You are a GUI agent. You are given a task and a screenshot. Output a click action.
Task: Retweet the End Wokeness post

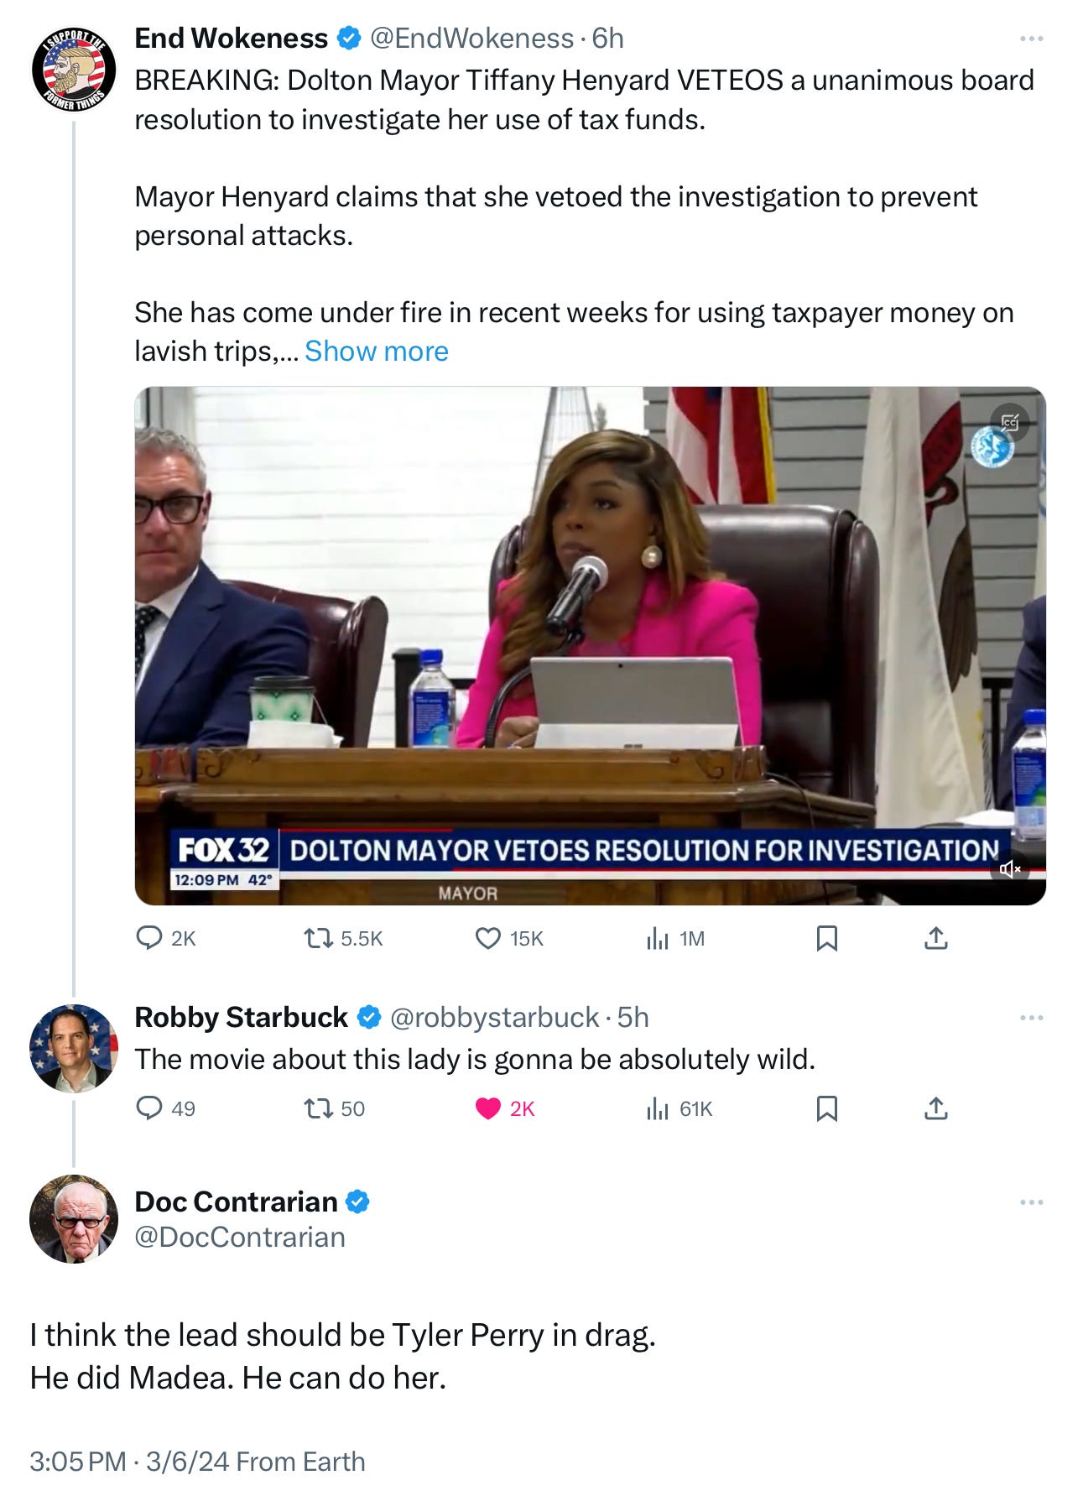[343, 938]
